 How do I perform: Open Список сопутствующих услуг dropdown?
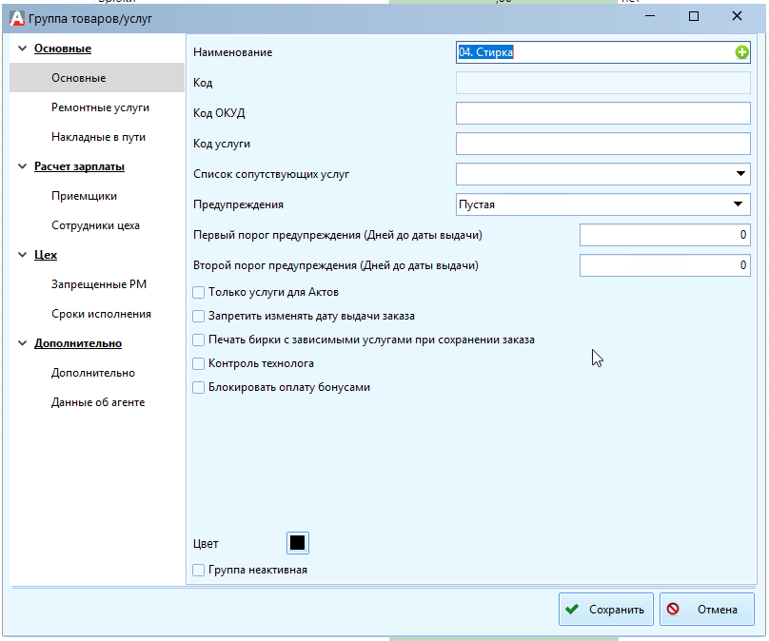740,174
